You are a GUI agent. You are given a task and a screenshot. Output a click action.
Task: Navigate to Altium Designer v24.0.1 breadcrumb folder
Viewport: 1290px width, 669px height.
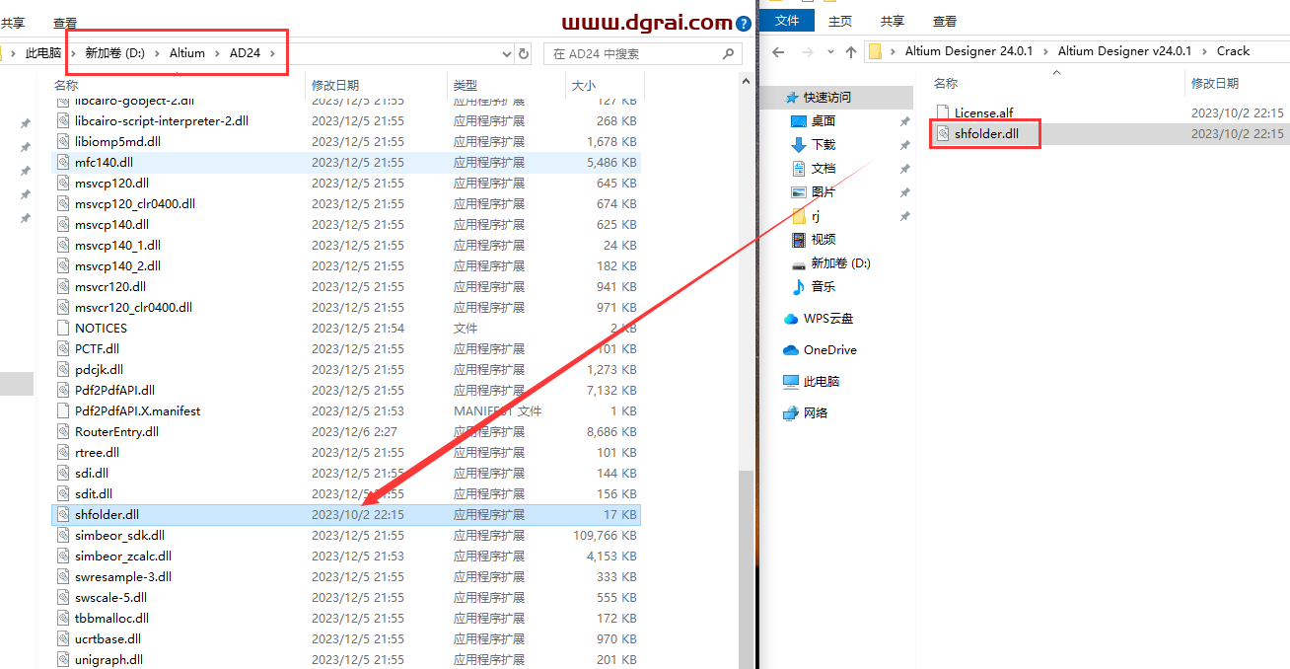point(1125,51)
